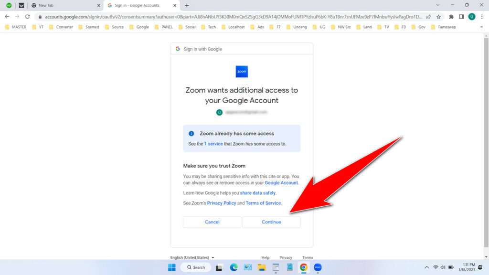This screenshot has height=275, width=489.
Task: Close the Sign in - Google Accounts tab
Action: (175, 5)
